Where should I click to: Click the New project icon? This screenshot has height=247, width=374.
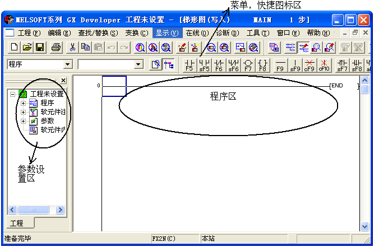tap(14, 48)
